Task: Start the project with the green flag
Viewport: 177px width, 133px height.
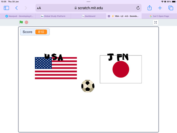Action: click(21, 22)
